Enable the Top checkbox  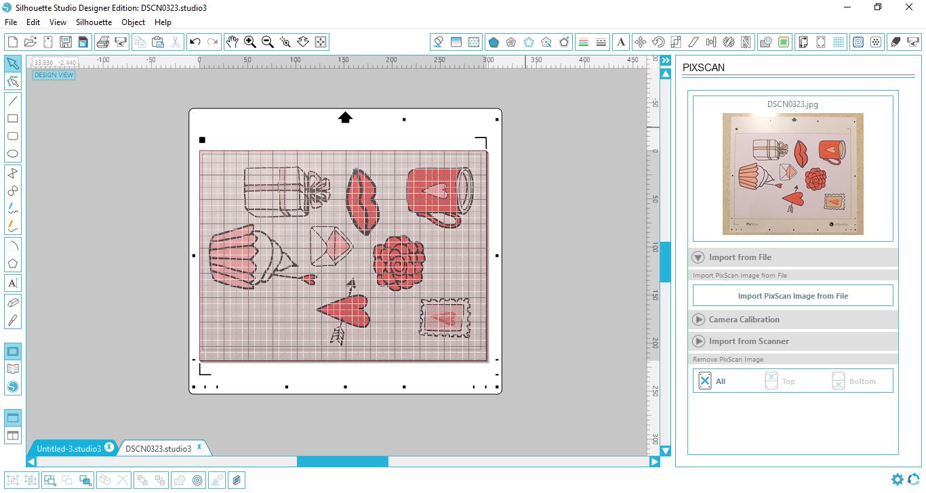coord(770,381)
